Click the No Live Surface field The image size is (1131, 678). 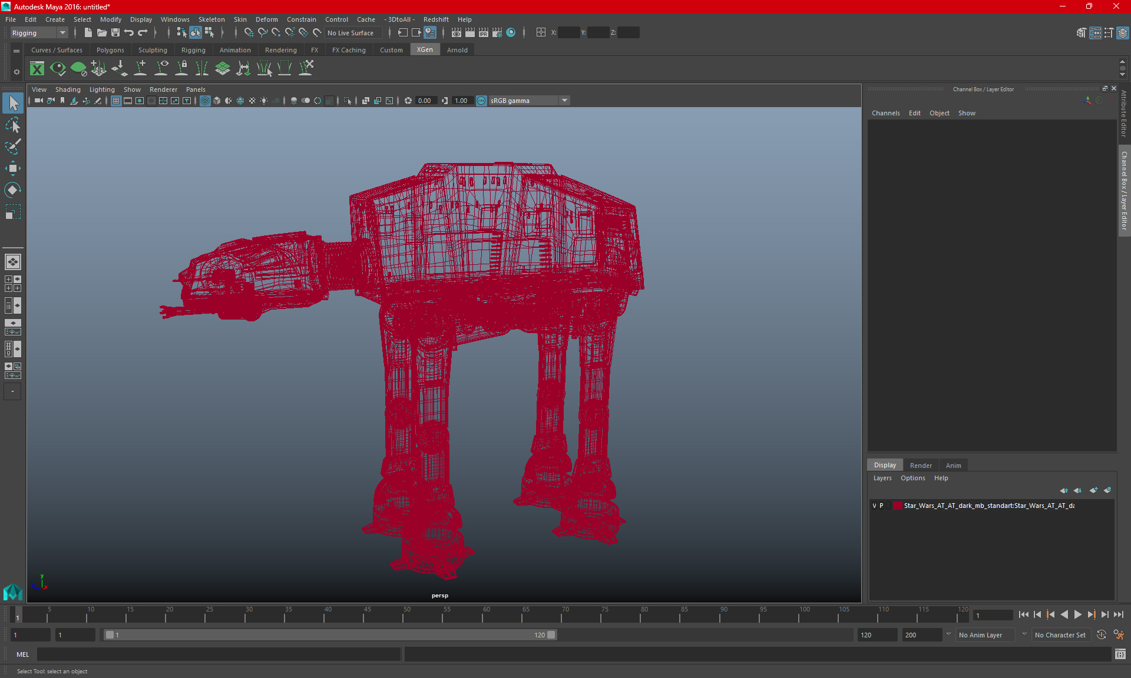coord(353,33)
